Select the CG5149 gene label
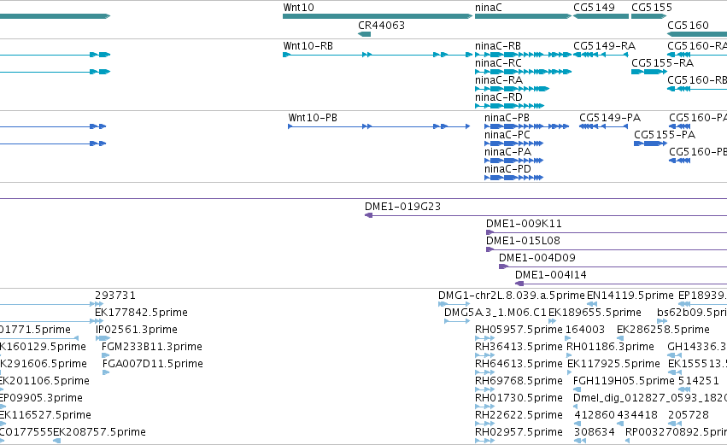 coord(594,8)
